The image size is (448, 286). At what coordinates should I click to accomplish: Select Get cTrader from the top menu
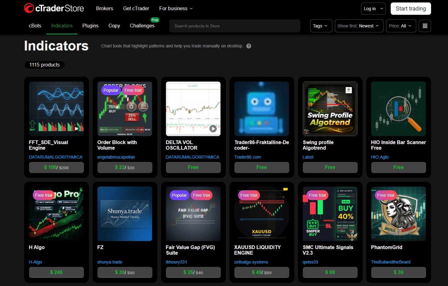point(136,8)
